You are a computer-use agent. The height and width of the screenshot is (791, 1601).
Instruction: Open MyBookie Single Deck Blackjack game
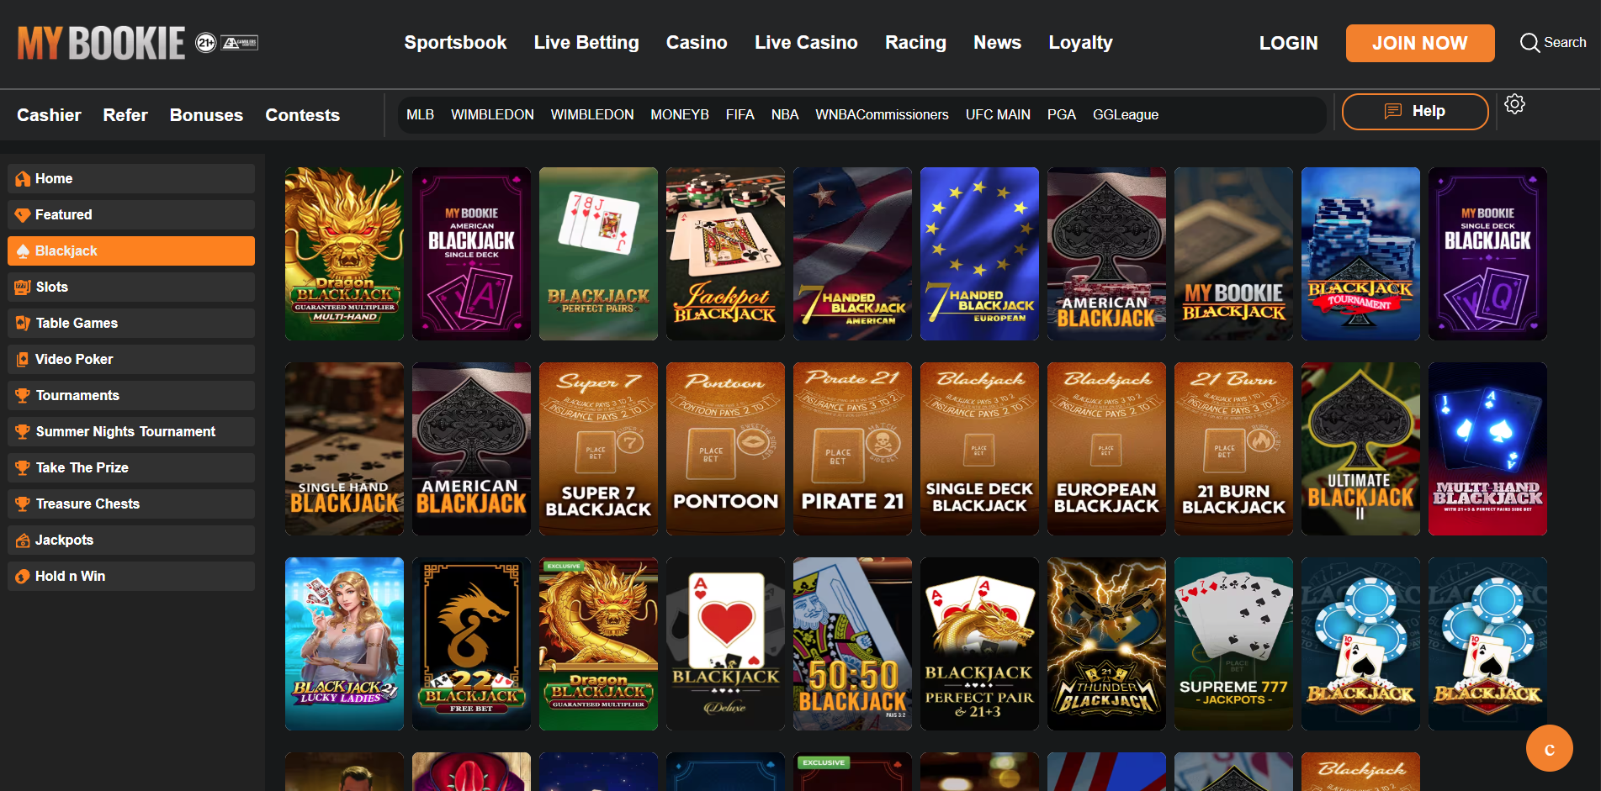coord(1487,254)
